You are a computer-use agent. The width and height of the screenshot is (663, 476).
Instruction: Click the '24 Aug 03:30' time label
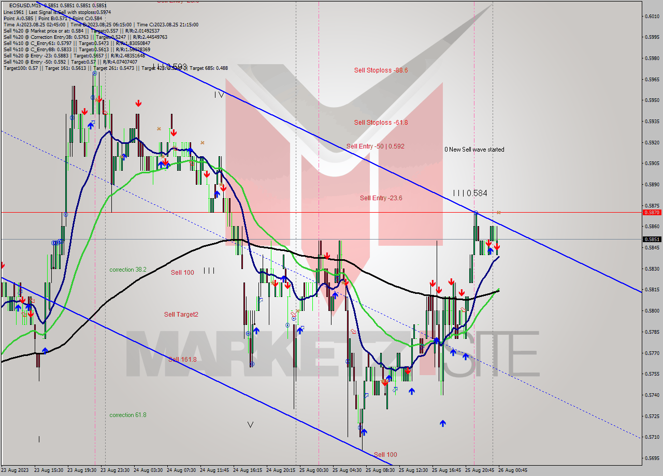click(148, 470)
